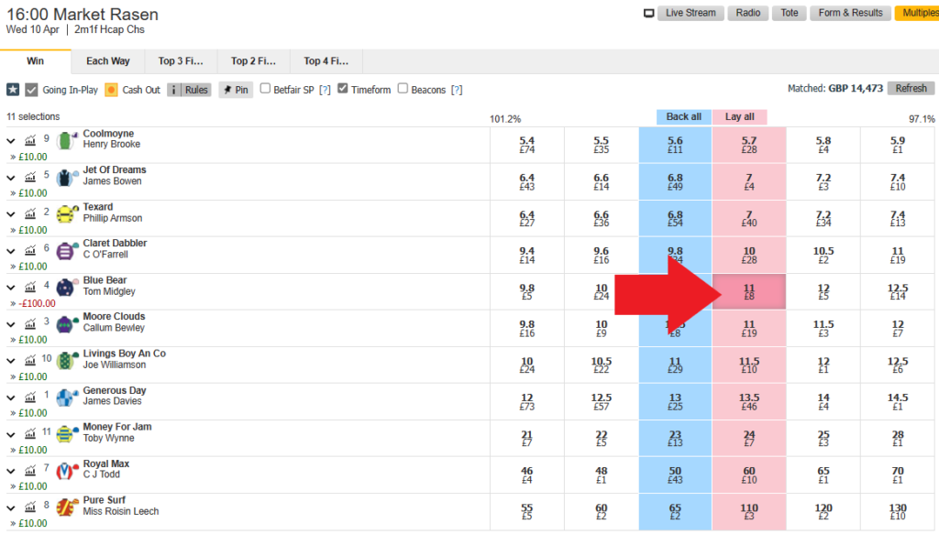Click the Tote button
This screenshot has width=939, height=534.
click(x=790, y=13)
